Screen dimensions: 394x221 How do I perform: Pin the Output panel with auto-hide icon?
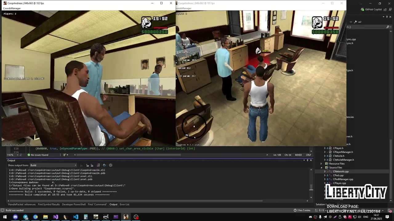pos(307,160)
